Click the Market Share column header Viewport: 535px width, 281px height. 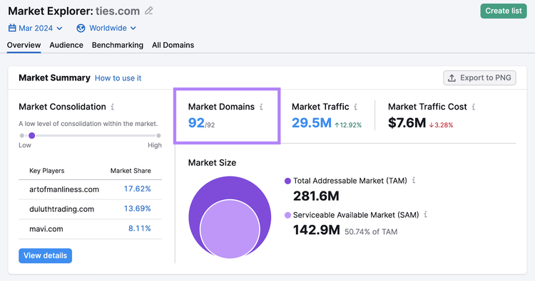[131, 171]
